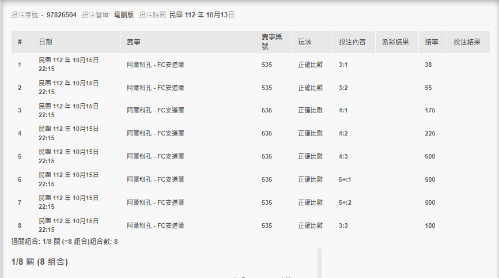Screen dimensions: 499x278
Task: Click the 4:1 bet content cell
Action: 343,110
